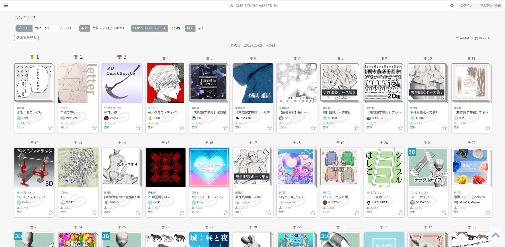Select the デイリー ranking period
Viewport: 505px width, 247px height.
(x=24, y=28)
